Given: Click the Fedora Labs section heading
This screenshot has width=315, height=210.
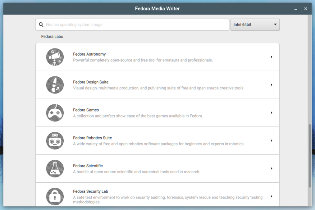Looking at the screenshot, I should click(x=52, y=37).
